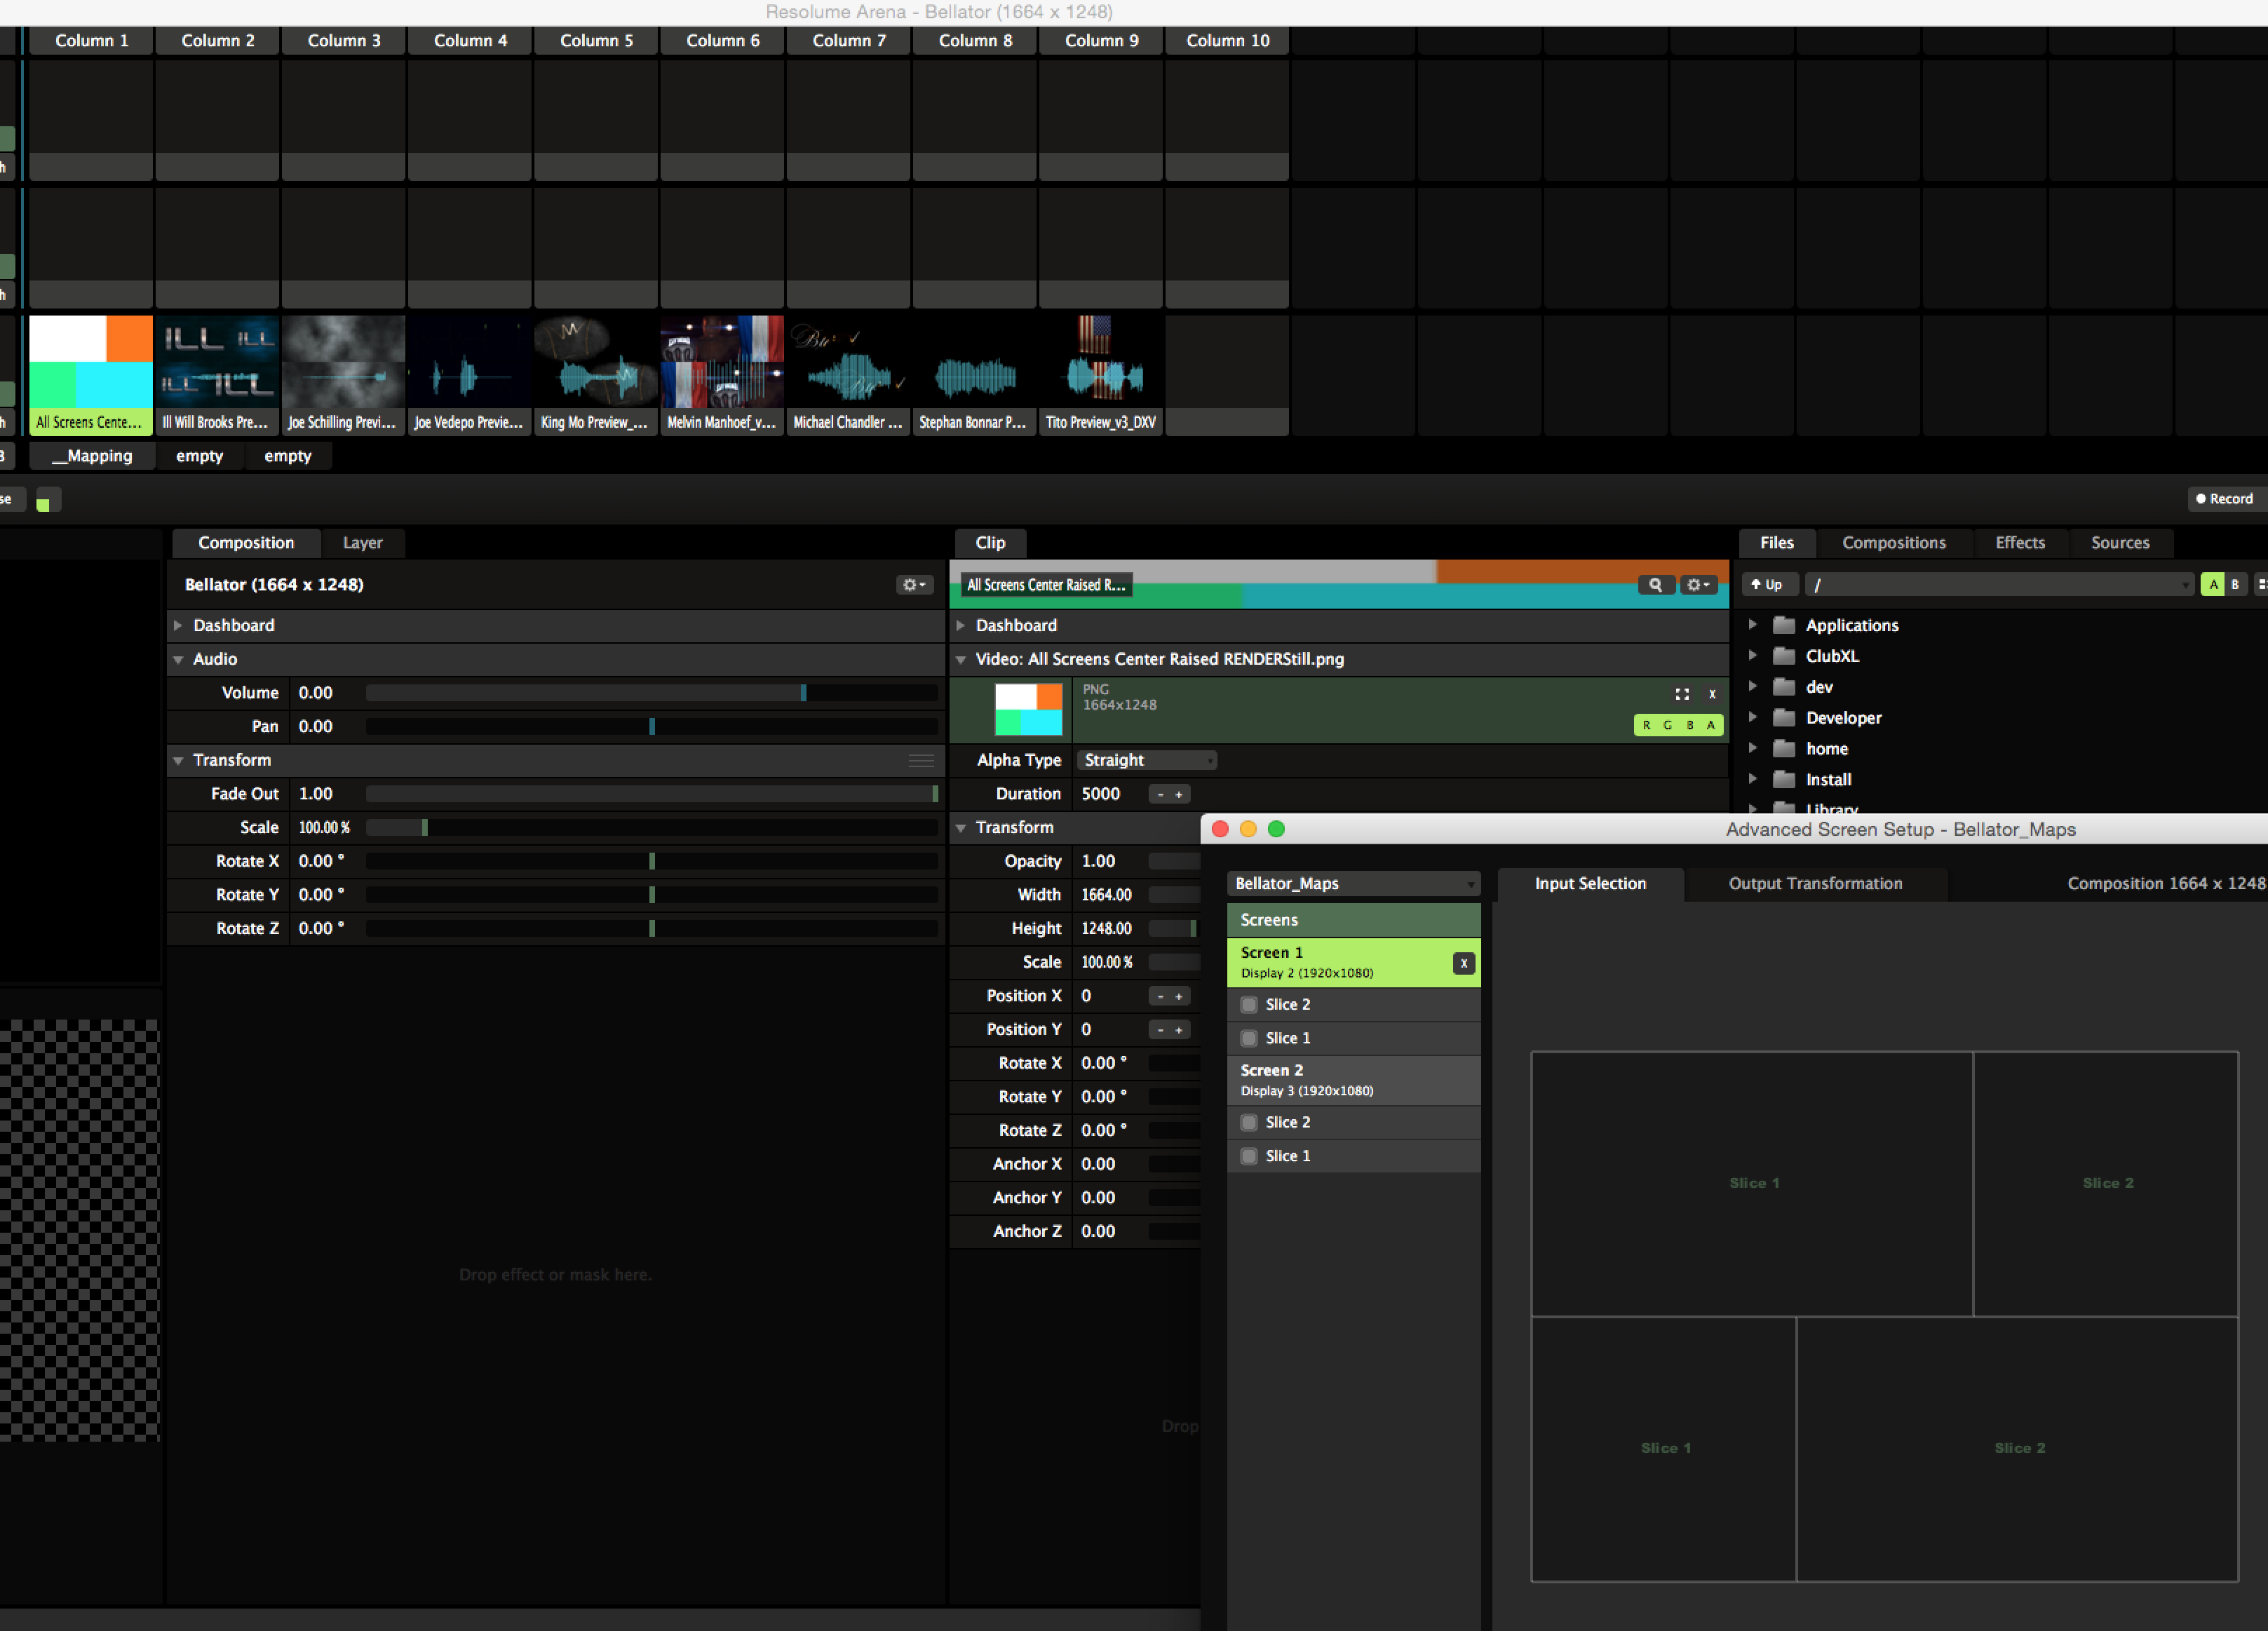
Task: Open the Output Transformation tab
Action: (x=1815, y=883)
